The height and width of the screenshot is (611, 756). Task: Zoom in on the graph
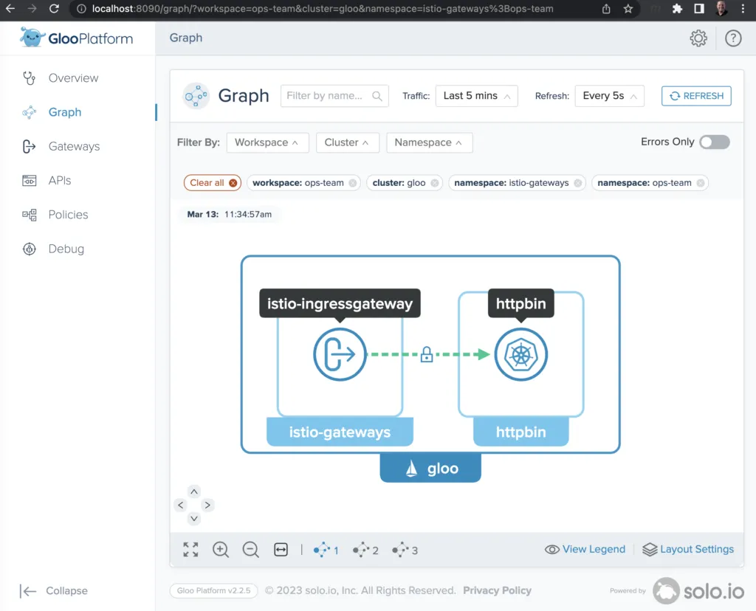pyautogui.click(x=220, y=549)
